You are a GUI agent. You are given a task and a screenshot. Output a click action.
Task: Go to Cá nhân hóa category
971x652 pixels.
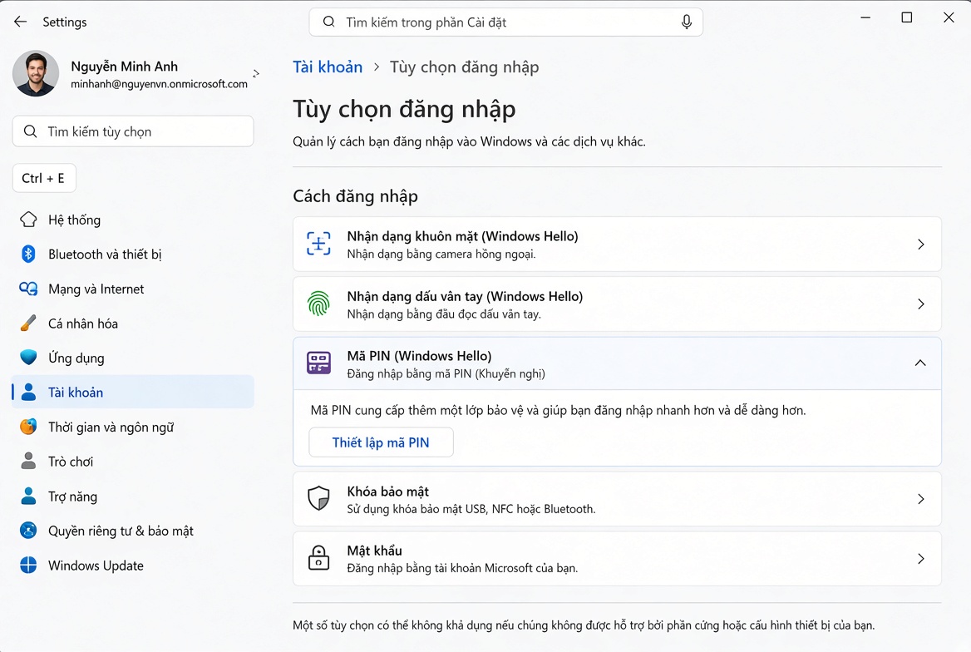coord(133,323)
